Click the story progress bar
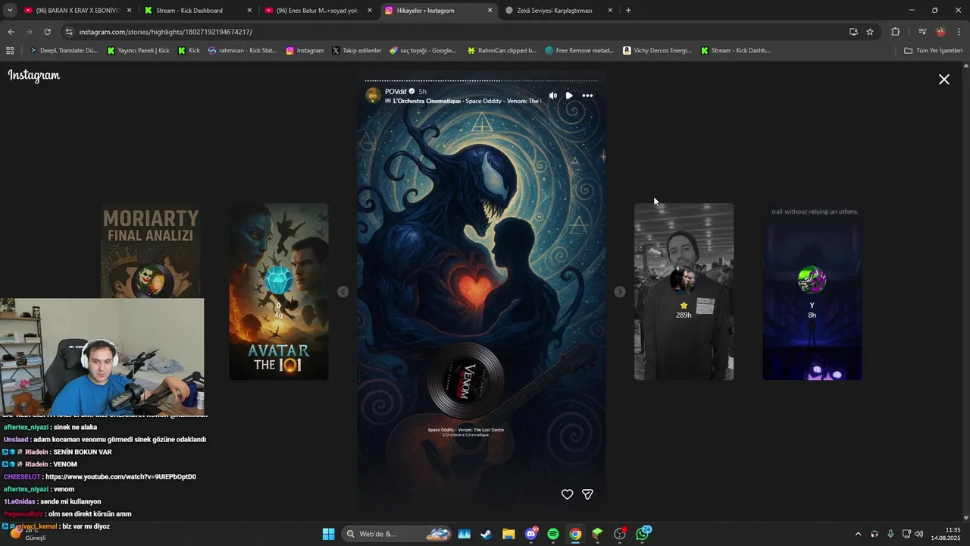The image size is (970, 546). point(481,80)
